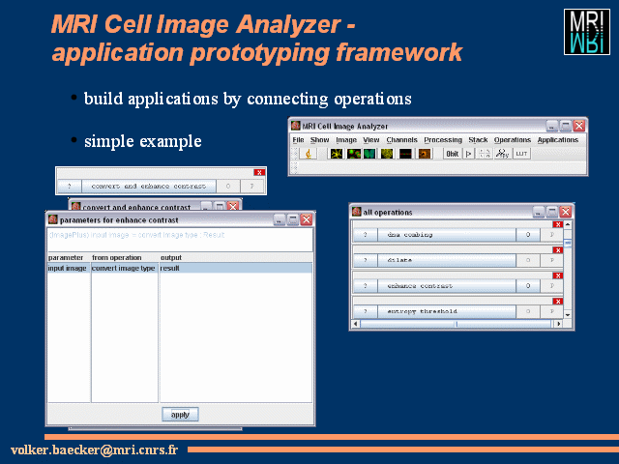Click the black image with red line icon
Image resolution: width=619 pixels, height=464 pixels.
point(405,154)
